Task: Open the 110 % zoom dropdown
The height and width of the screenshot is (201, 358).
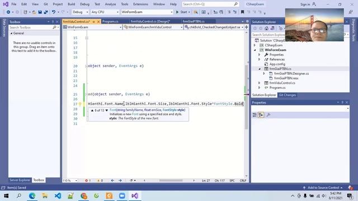Action: 70,180
